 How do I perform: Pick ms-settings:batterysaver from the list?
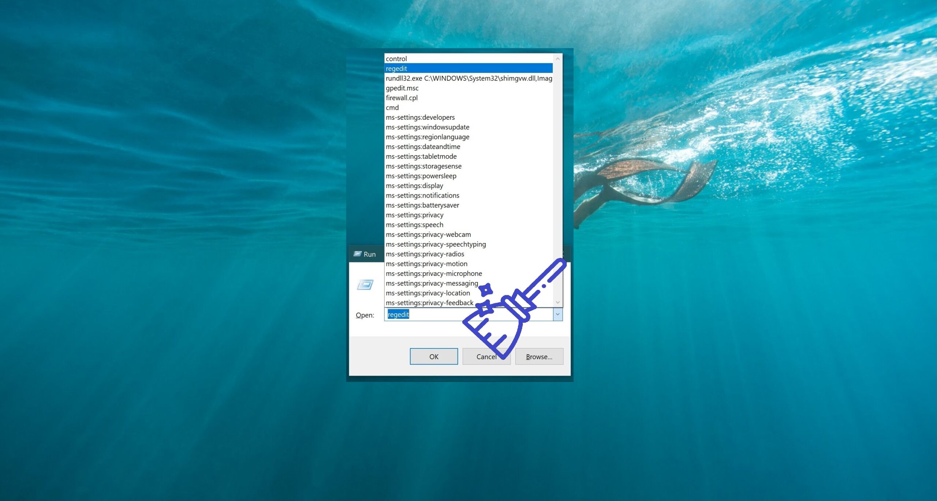422,205
